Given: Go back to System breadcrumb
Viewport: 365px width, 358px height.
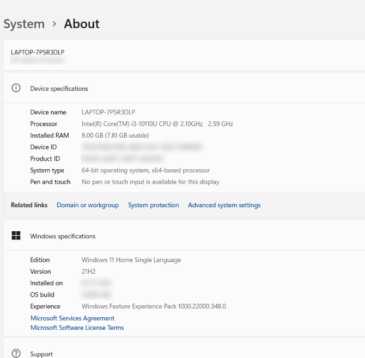Looking at the screenshot, I should click(24, 24).
